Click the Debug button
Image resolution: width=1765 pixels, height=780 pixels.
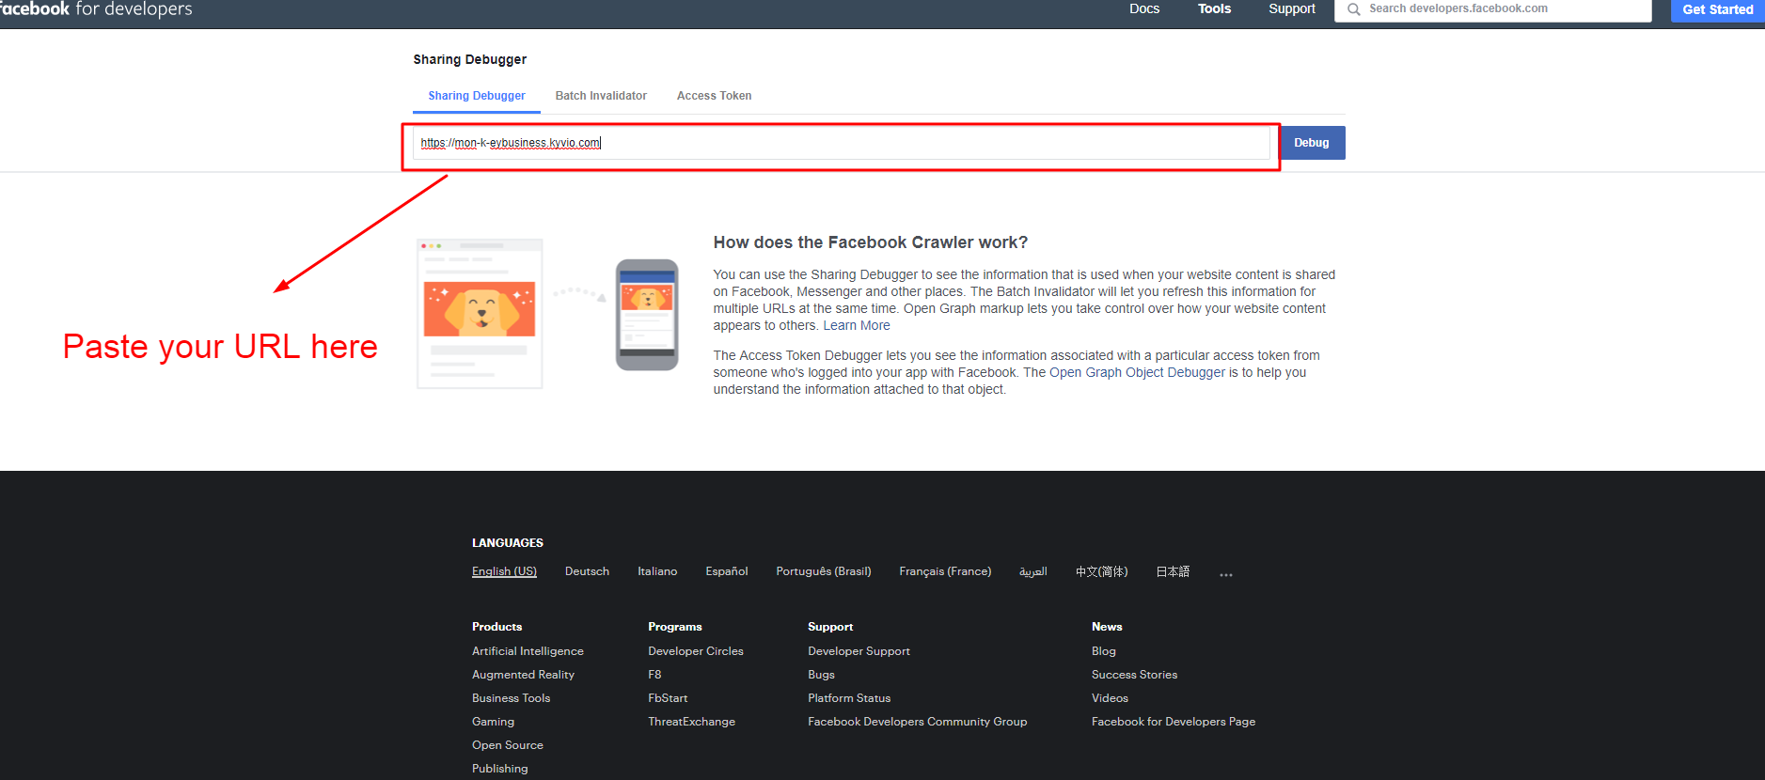[x=1312, y=143]
